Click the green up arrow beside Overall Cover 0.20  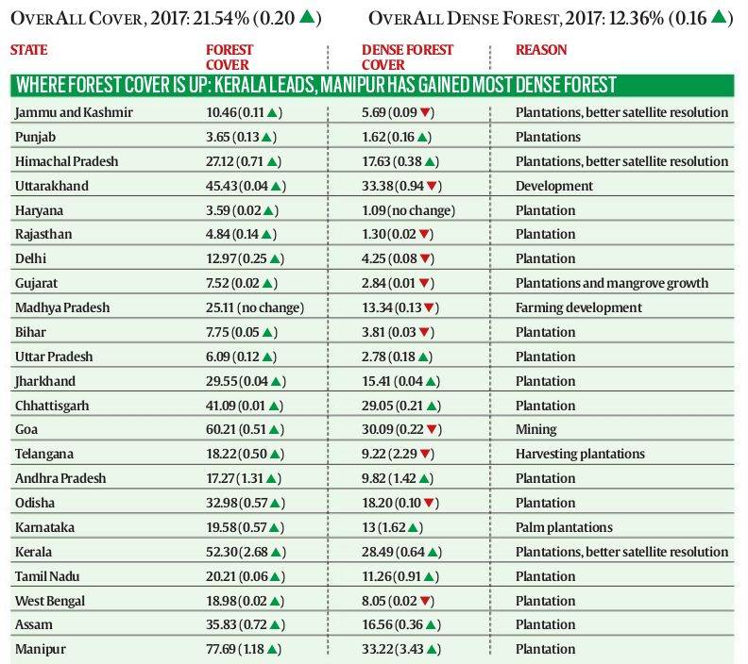307,17
